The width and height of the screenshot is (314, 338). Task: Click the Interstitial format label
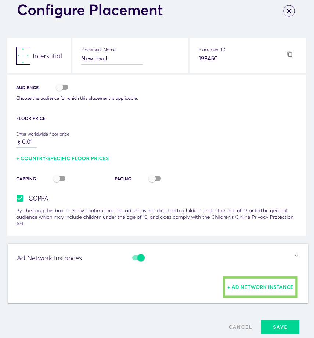47,56
